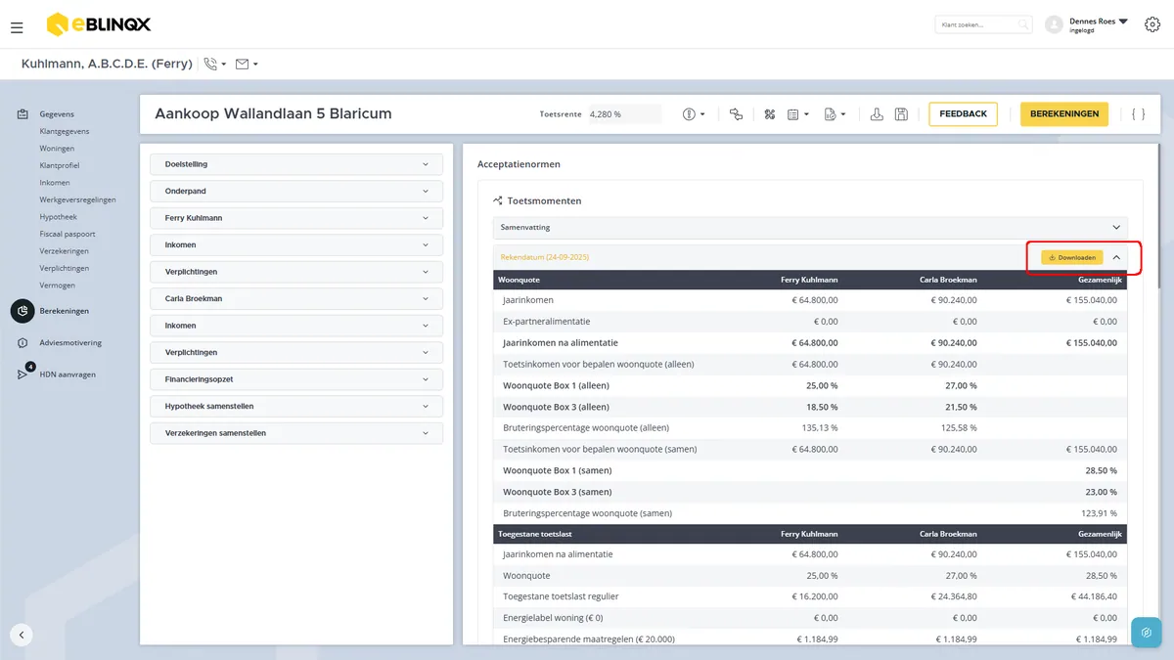Click the Toetsrente percentage field

click(624, 114)
